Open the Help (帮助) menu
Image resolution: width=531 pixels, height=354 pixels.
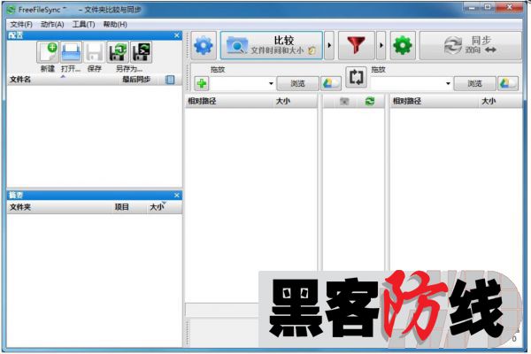115,25
